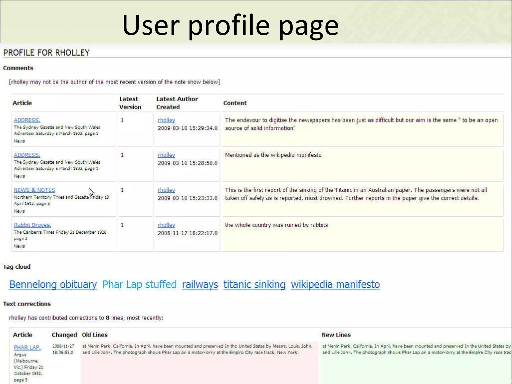
Task: Click the Text corrections heading
Action: (27, 304)
